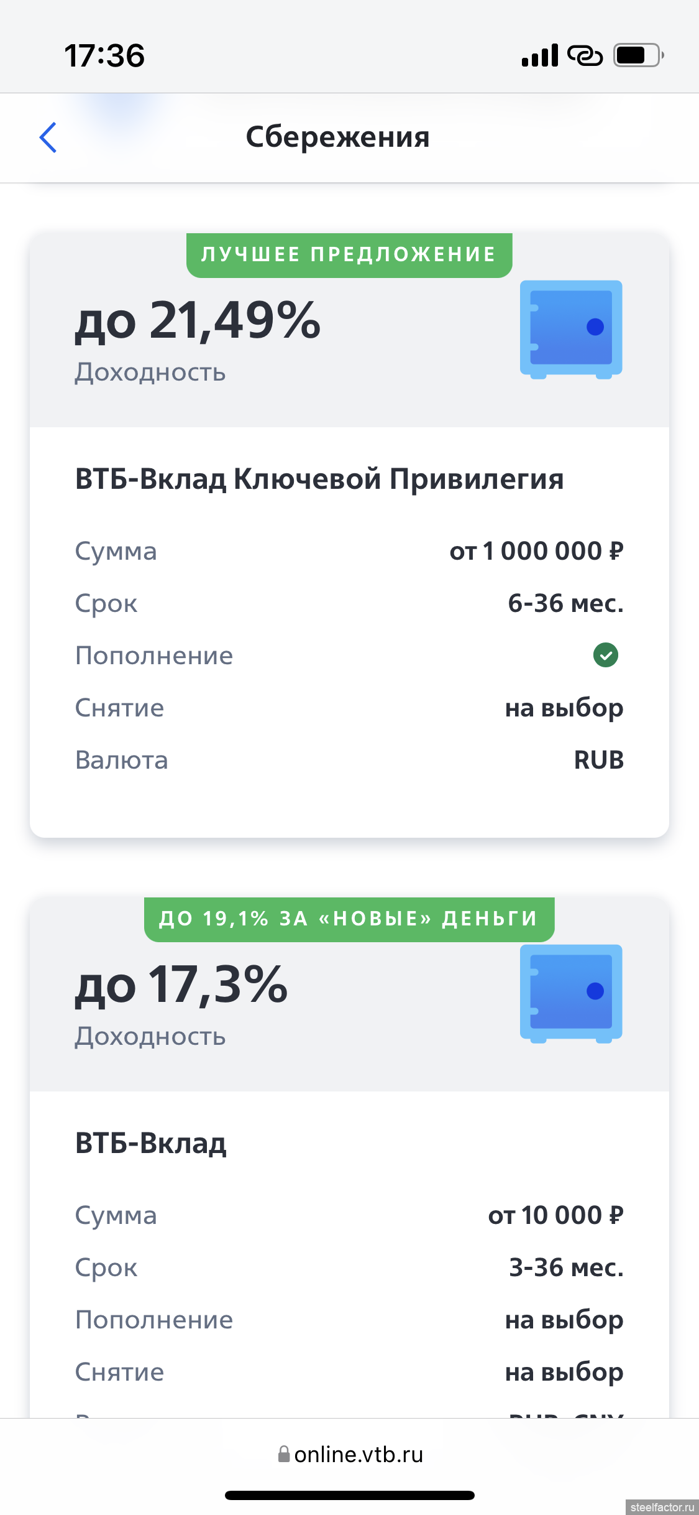Tap the от 1 000 000 ₽ sum value
This screenshot has width=699, height=1515.
point(536,551)
